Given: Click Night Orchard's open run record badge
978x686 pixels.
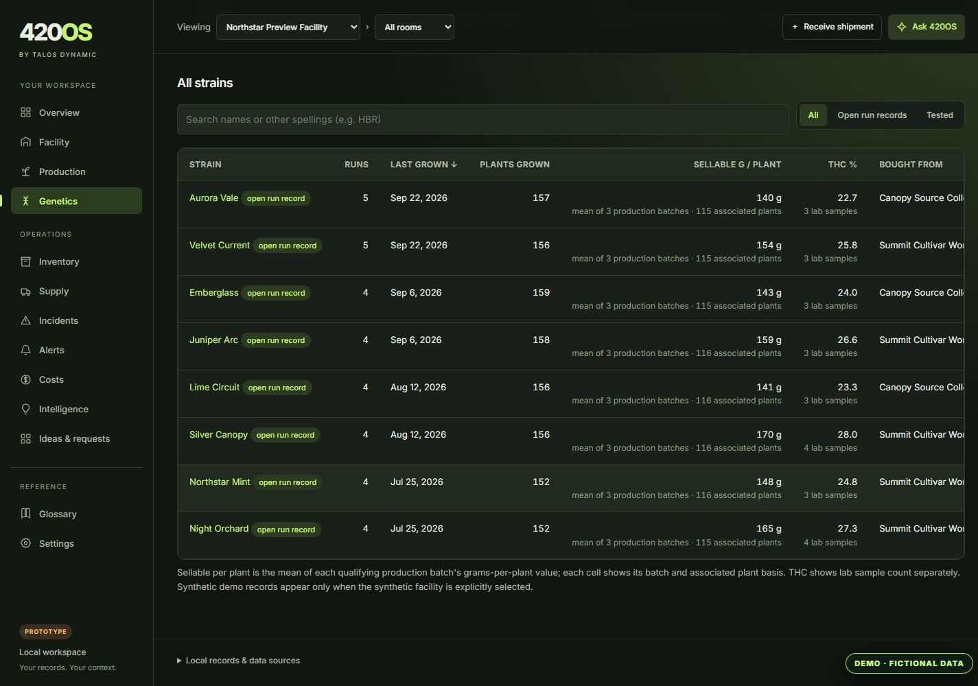Looking at the screenshot, I should coord(286,530).
